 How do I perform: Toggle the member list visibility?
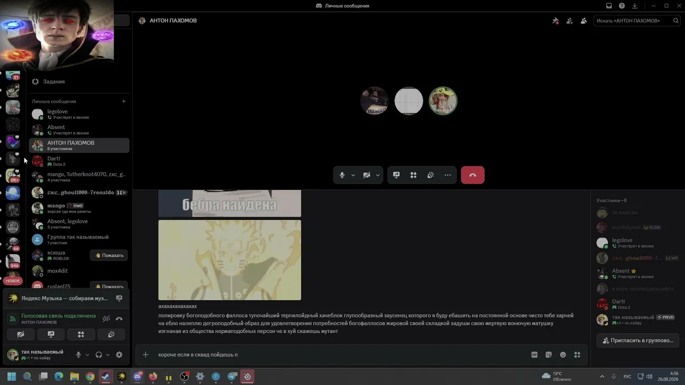click(x=583, y=21)
